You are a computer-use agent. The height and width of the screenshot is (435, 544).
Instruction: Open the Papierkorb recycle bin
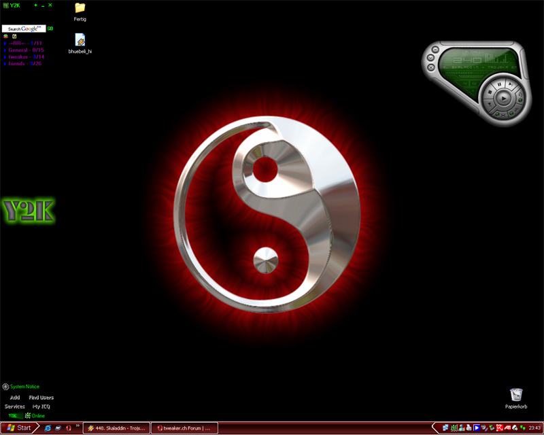click(x=516, y=394)
